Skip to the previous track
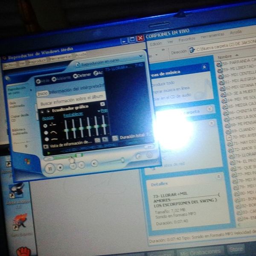The image size is (256, 256). point(73,166)
